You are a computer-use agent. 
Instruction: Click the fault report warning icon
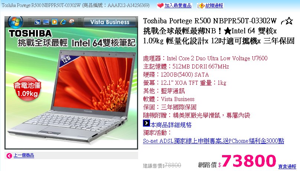click(x=201, y=6)
